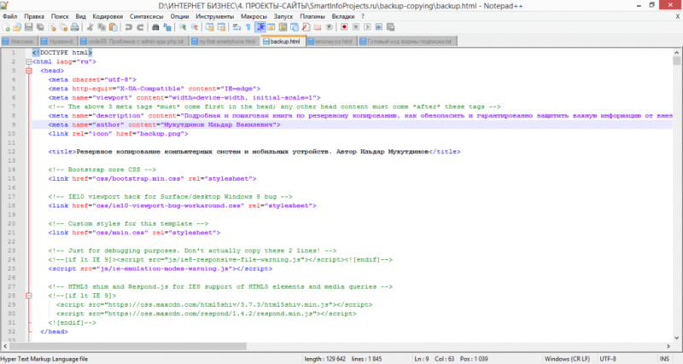Open the Макросы menu
This screenshot has width=683, height=364.
click(x=254, y=16)
